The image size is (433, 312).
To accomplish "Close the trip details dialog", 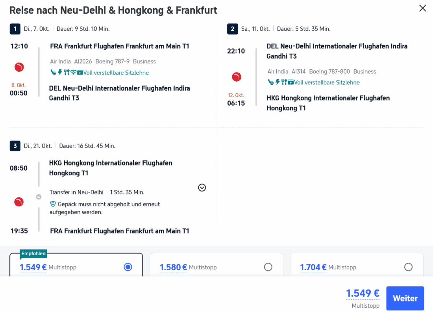I will [423, 8].
